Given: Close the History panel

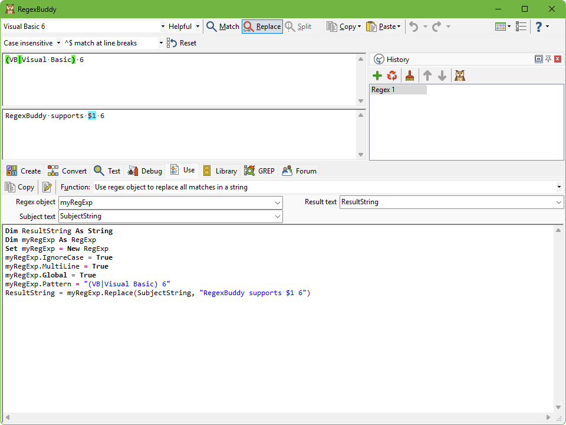Looking at the screenshot, I should pos(558,59).
